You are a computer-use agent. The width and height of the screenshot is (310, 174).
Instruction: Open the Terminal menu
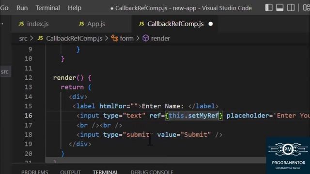coord(47,8)
